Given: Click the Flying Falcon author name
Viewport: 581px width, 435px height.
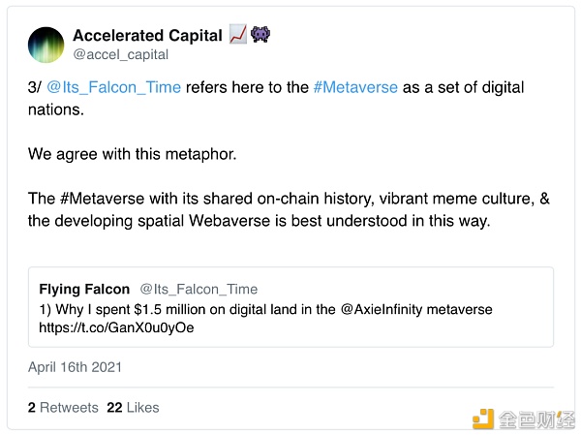Looking at the screenshot, I should click(84, 289).
